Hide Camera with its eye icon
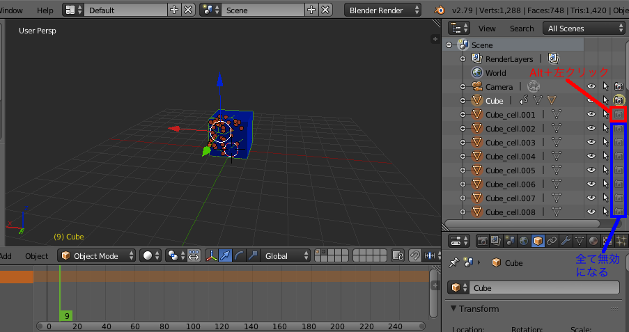 tap(591, 86)
